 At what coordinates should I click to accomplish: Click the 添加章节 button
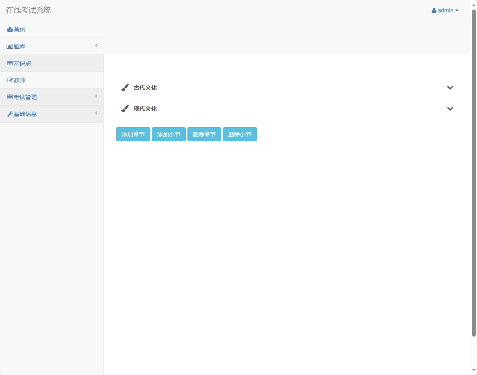tap(133, 134)
